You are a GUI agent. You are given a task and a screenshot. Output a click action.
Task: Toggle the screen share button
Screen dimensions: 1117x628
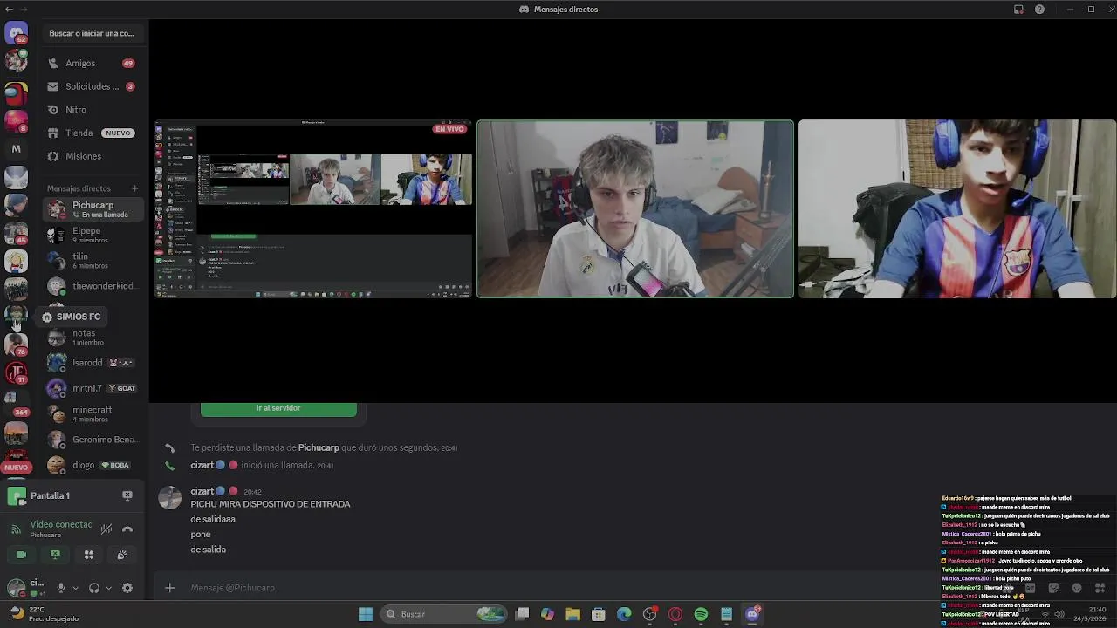point(55,555)
